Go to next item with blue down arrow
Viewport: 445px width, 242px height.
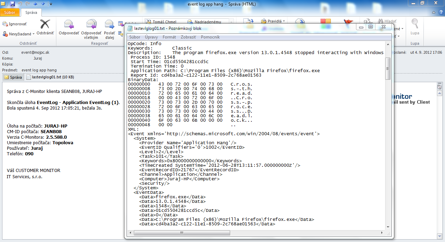pos(43,3)
